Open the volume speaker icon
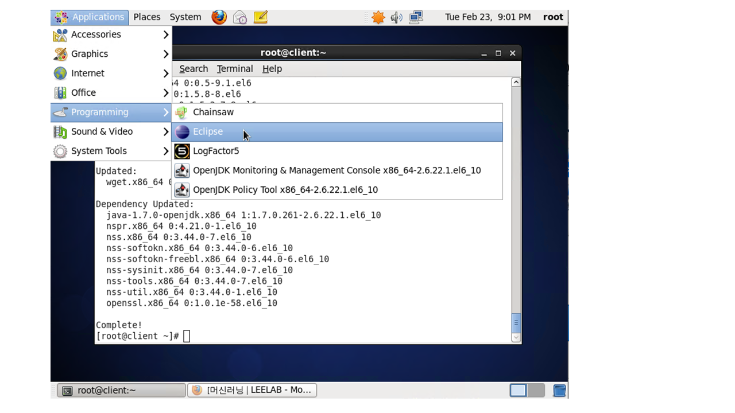 coord(396,17)
